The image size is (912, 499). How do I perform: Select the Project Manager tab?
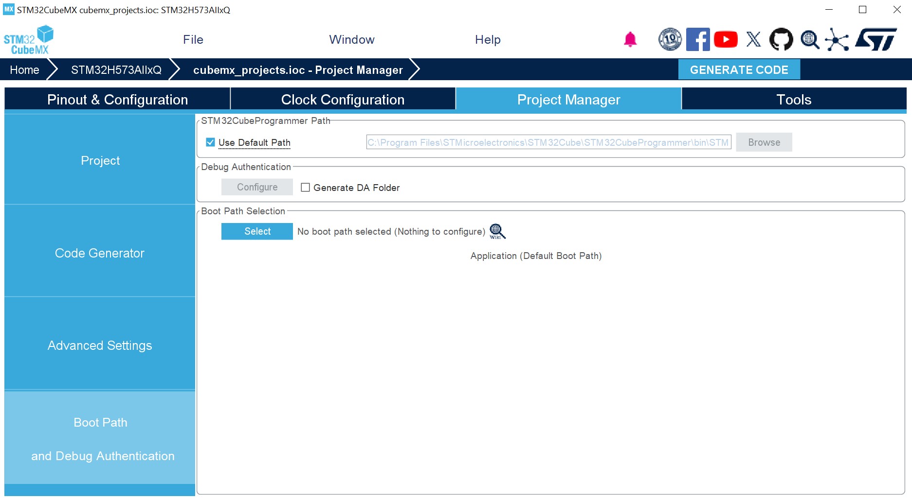[568, 100]
